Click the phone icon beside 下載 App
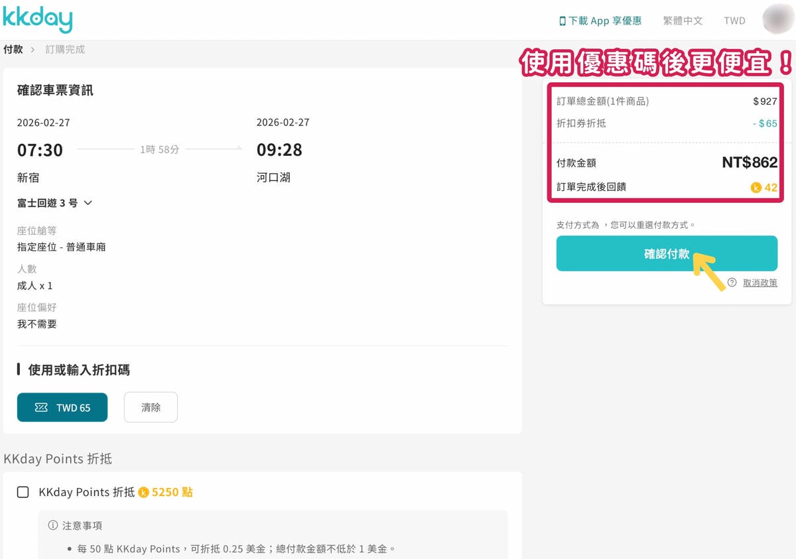Screen dimensions: 796x559 point(563,21)
